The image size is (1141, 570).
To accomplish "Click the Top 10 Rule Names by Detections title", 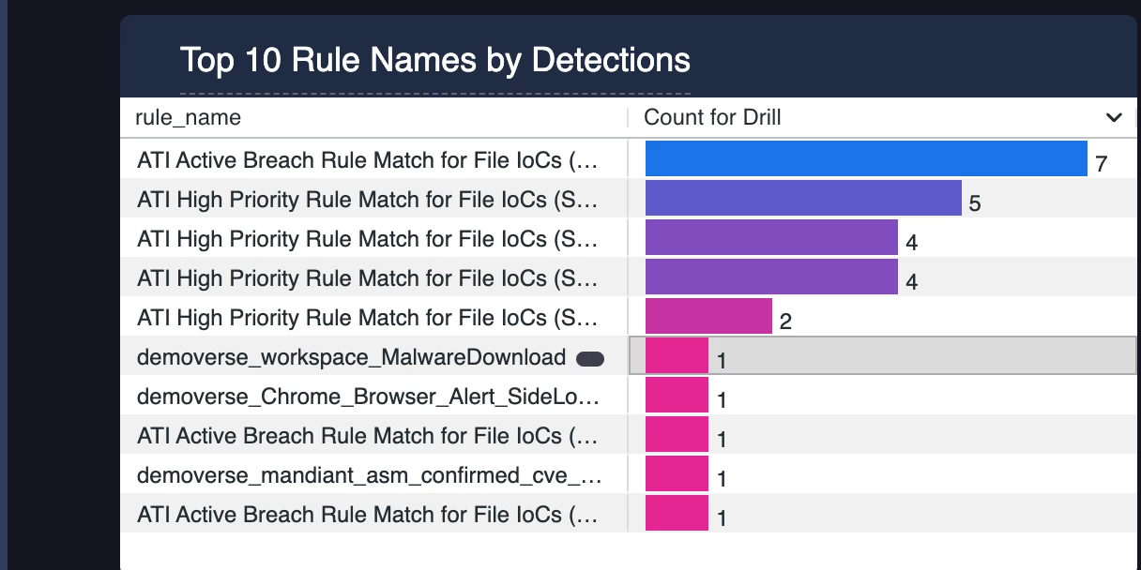I will [x=435, y=60].
